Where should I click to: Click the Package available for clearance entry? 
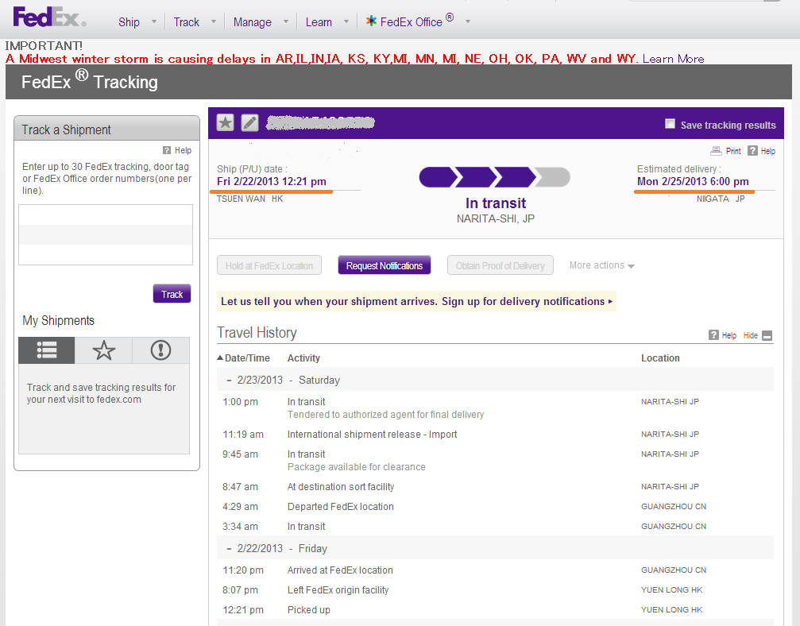tap(356, 467)
